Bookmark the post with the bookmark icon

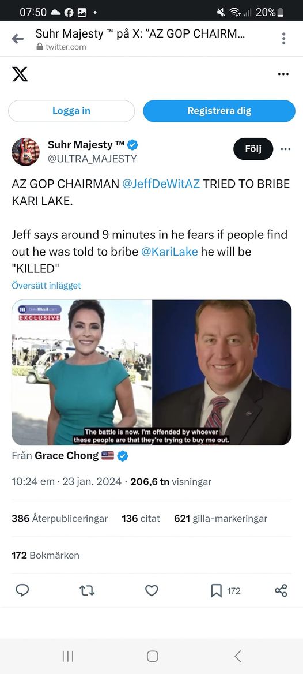(217, 591)
